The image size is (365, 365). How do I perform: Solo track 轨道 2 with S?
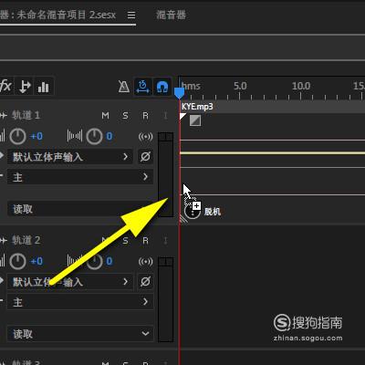click(125, 241)
